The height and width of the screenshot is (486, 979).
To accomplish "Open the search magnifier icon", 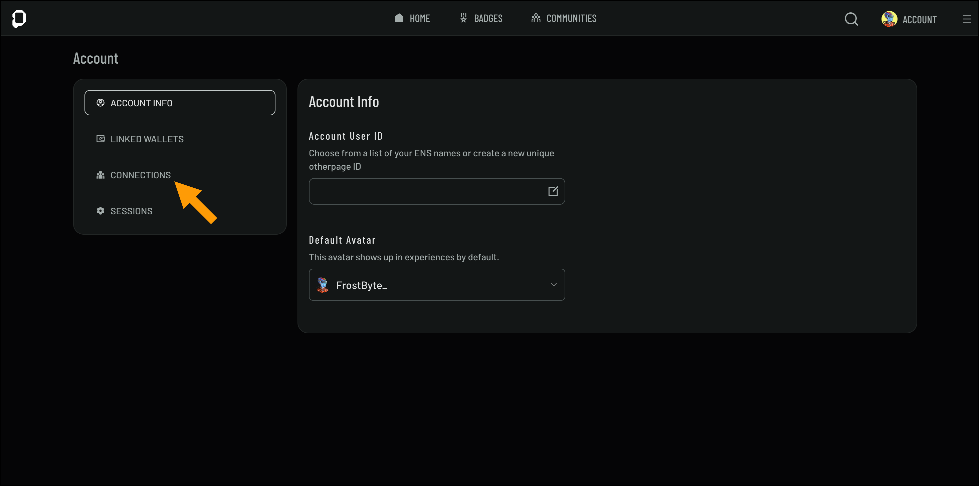I will [851, 19].
